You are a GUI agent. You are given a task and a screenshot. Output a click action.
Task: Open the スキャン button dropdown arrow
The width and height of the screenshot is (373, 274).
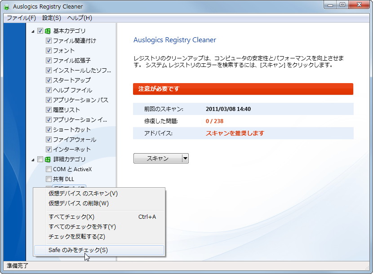[185, 158]
